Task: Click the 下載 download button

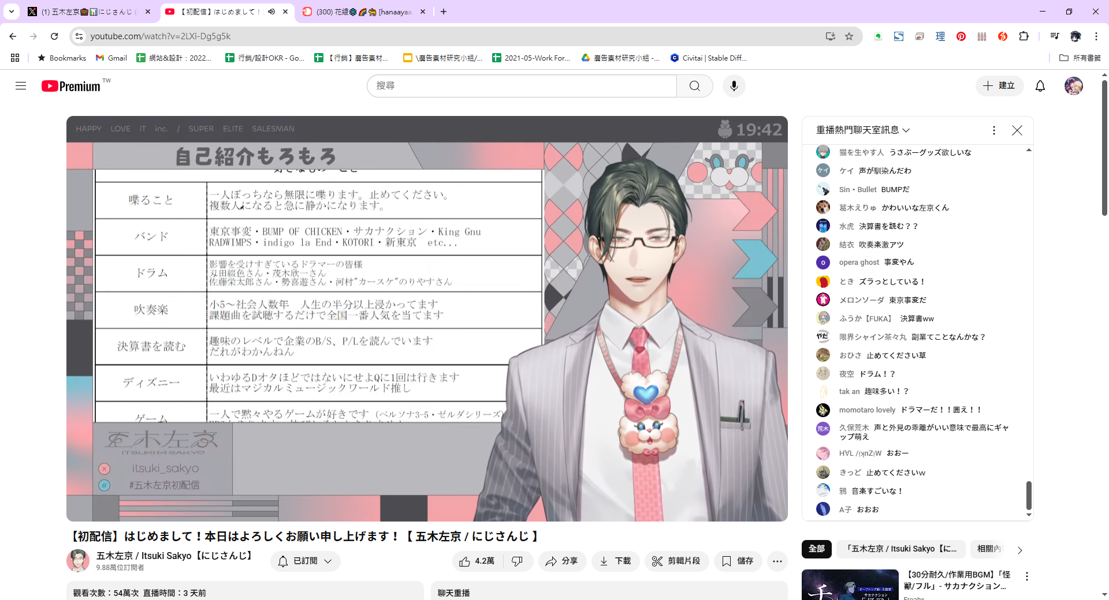Action: [615, 561]
